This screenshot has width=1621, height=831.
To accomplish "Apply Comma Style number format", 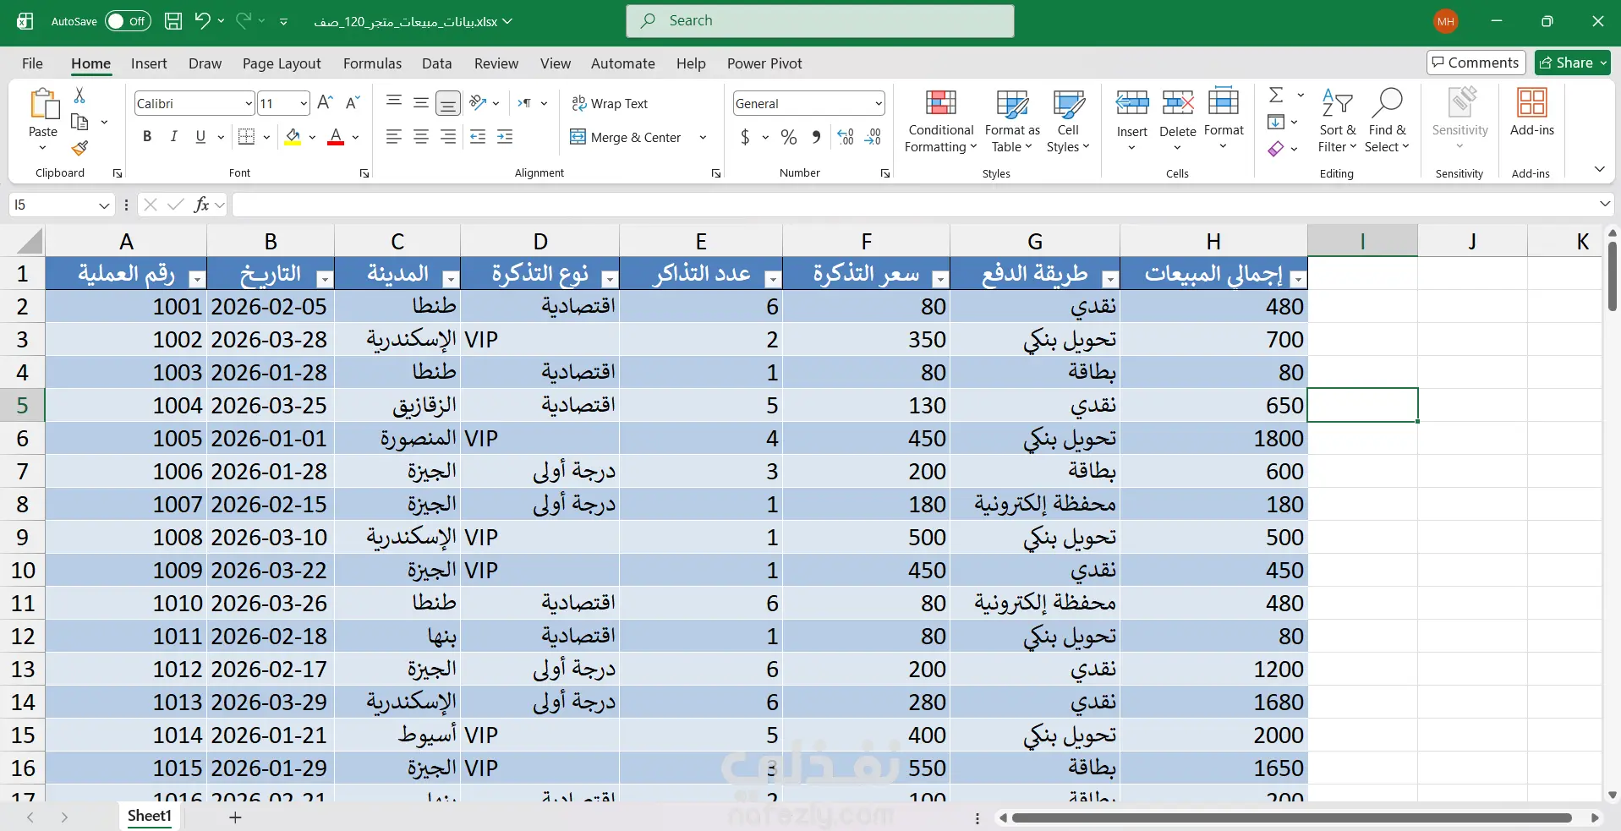I will [x=816, y=137].
